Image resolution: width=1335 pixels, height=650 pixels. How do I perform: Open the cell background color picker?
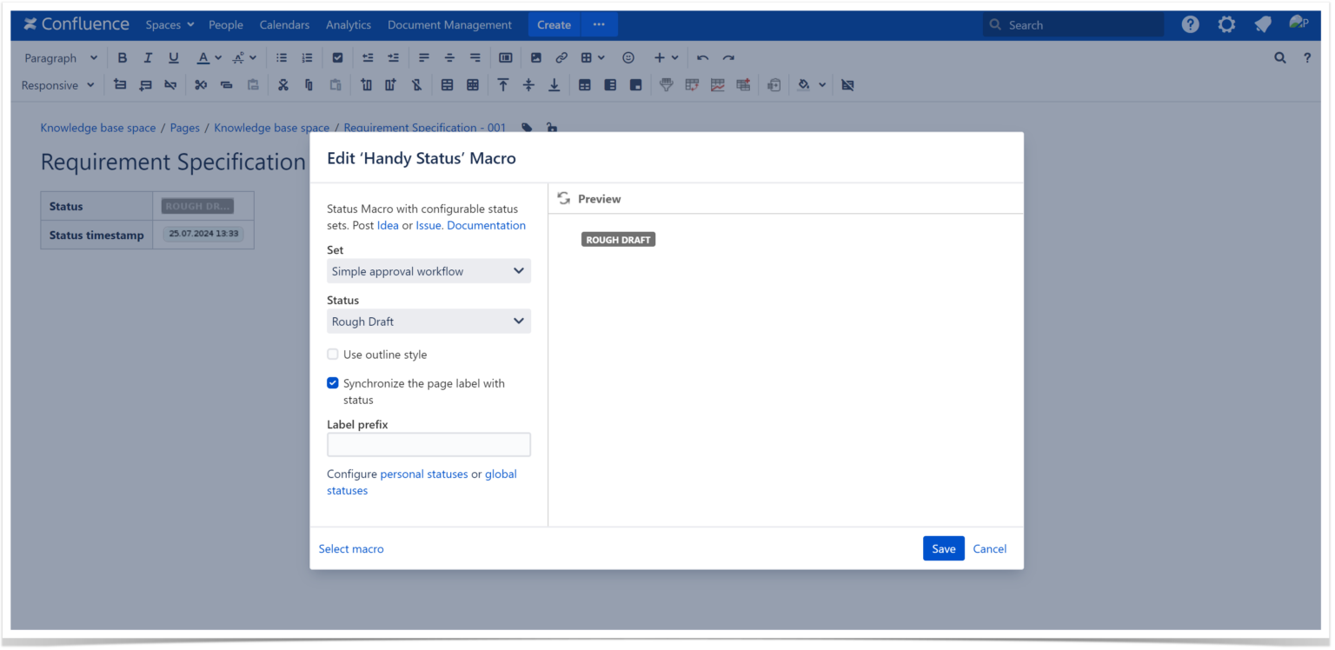807,84
